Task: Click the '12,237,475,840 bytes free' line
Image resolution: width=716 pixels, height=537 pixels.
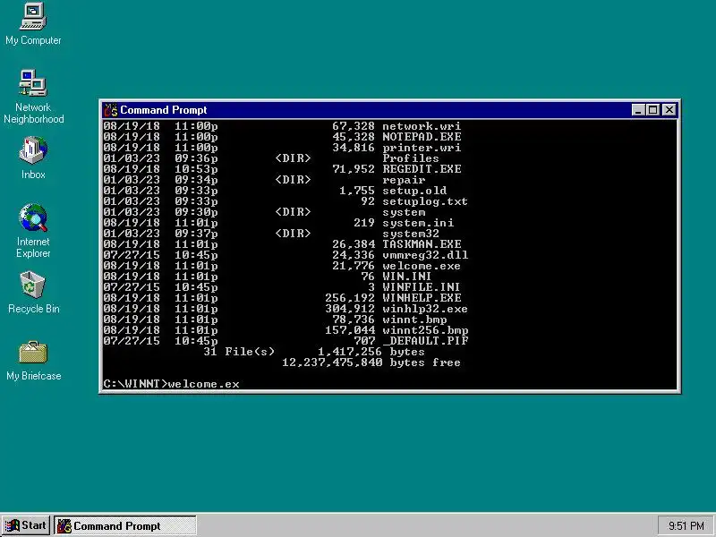Action: (371, 362)
